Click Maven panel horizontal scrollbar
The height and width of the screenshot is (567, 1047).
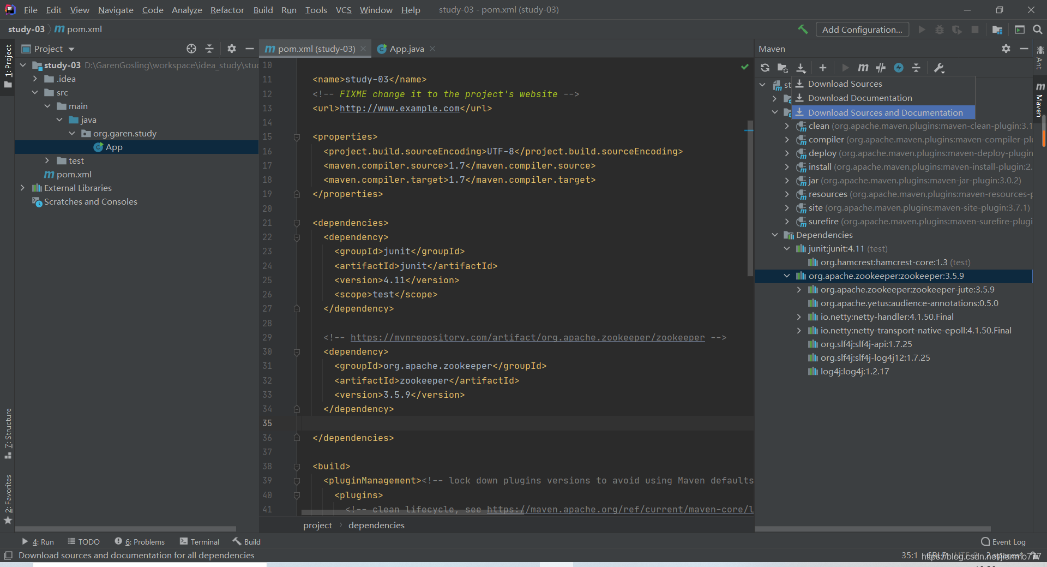(x=872, y=529)
